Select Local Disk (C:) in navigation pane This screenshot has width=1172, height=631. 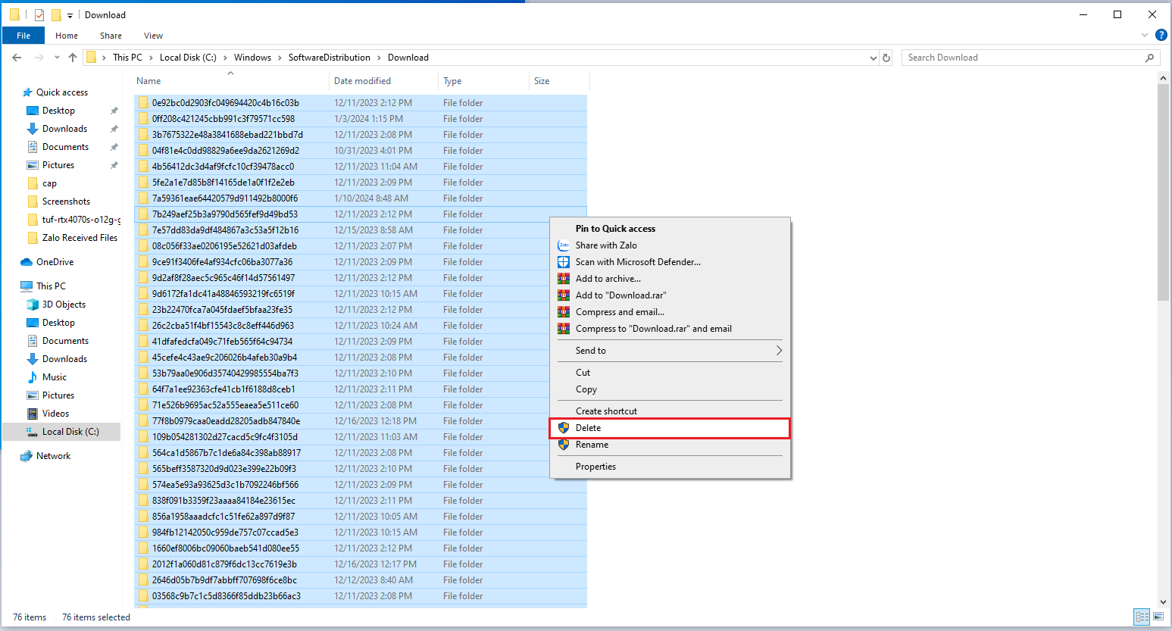pos(70,432)
